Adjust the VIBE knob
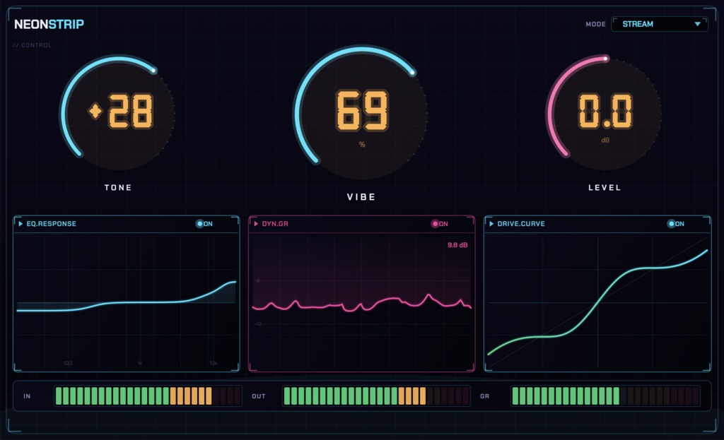 click(x=361, y=113)
